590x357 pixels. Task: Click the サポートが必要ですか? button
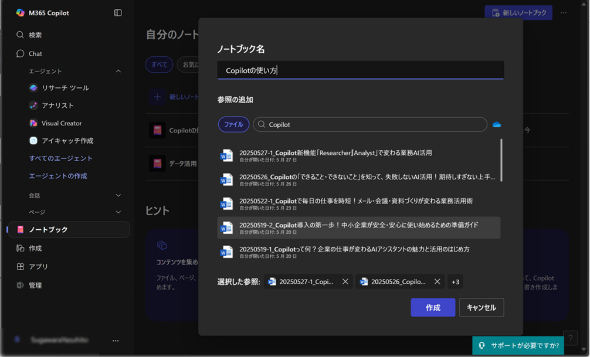pyautogui.click(x=518, y=345)
